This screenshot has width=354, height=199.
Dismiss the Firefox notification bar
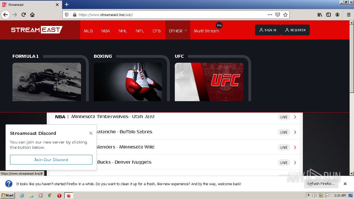(x=345, y=184)
